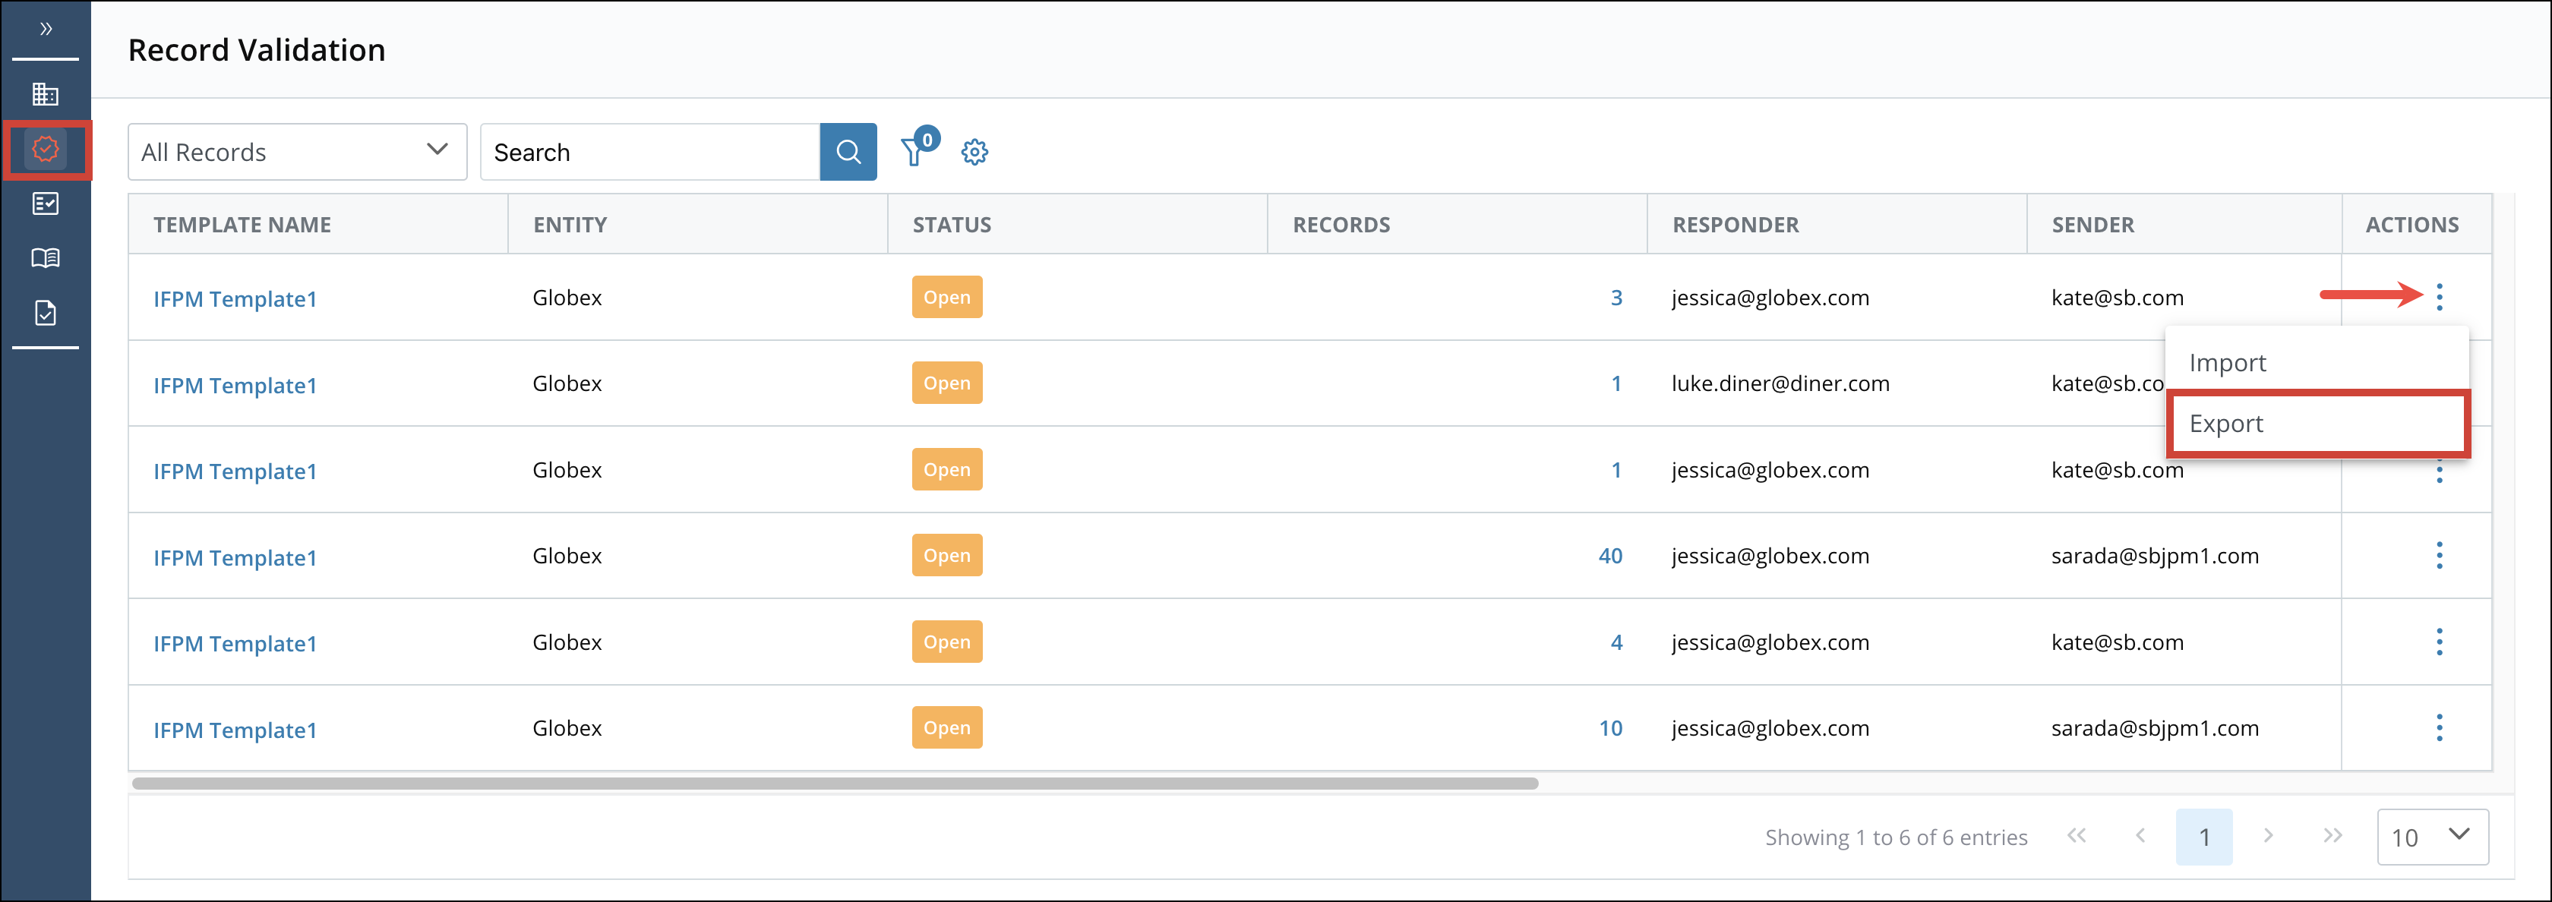Open the open-book sidebar icon
The width and height of the screenshot is (2552, 902).
(46, 258)
